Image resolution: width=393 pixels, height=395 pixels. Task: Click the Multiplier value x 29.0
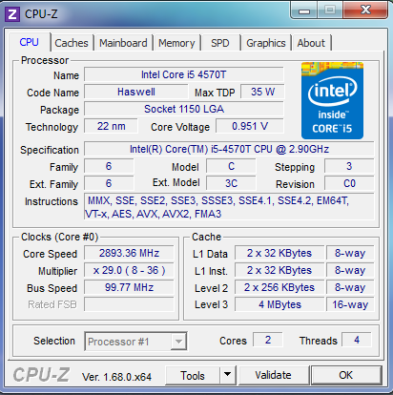click(x=129, y=270)
